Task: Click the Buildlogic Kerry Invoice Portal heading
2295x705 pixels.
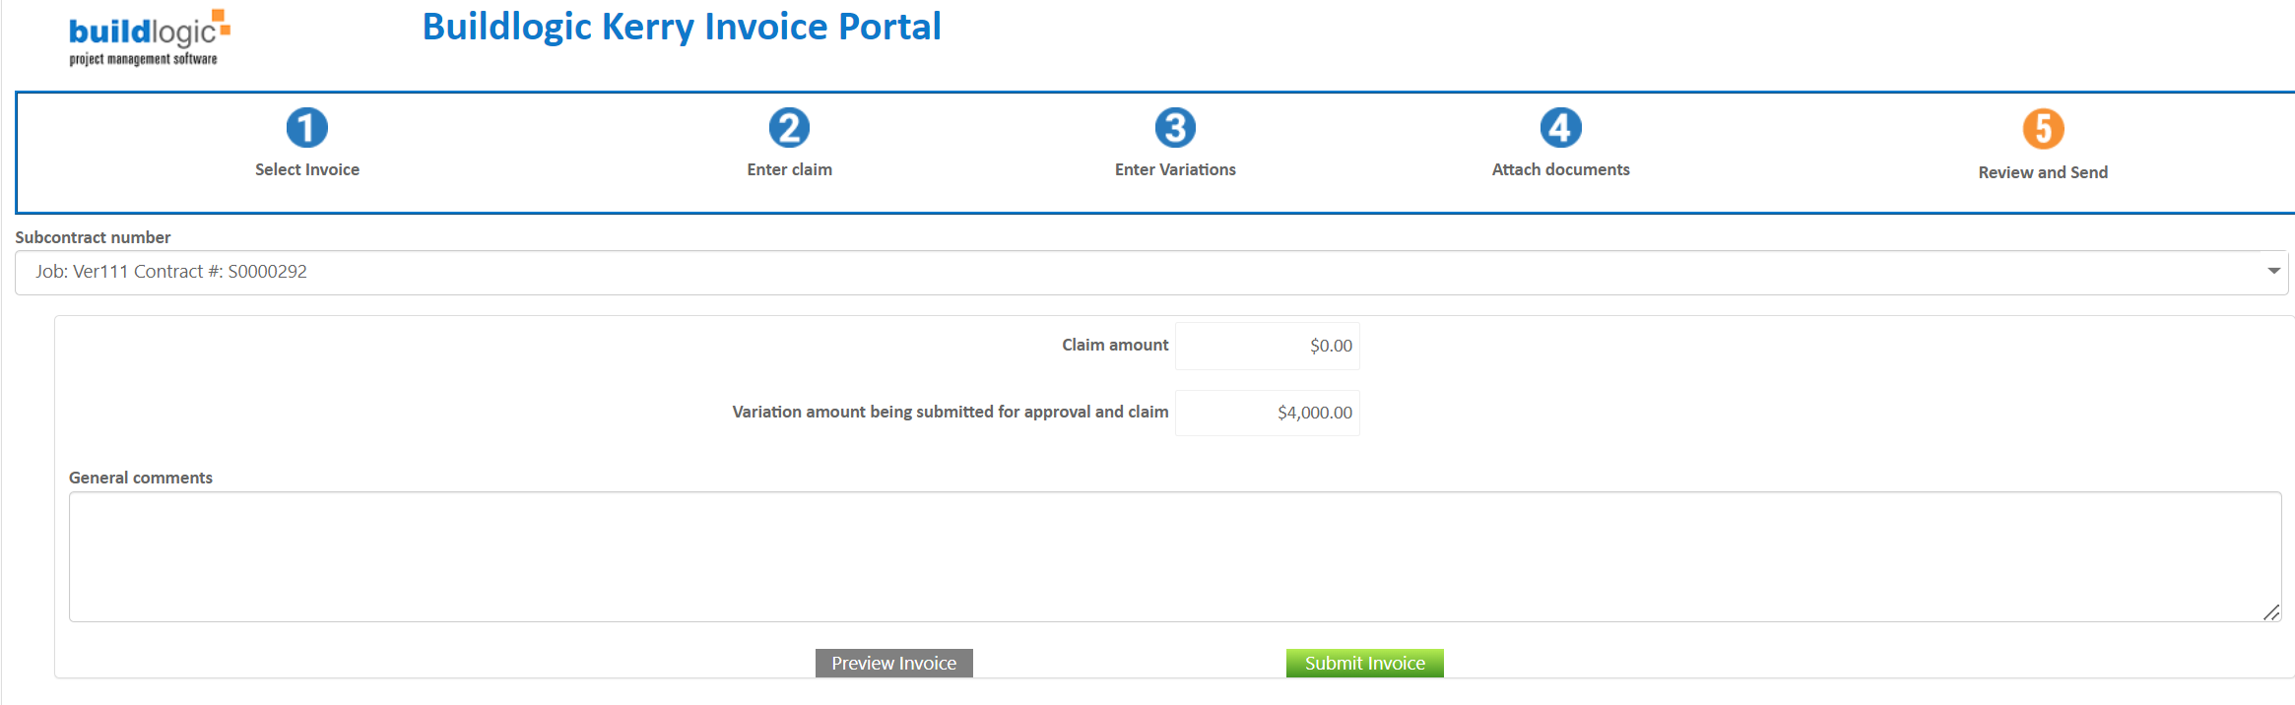Action: (682, 27)
